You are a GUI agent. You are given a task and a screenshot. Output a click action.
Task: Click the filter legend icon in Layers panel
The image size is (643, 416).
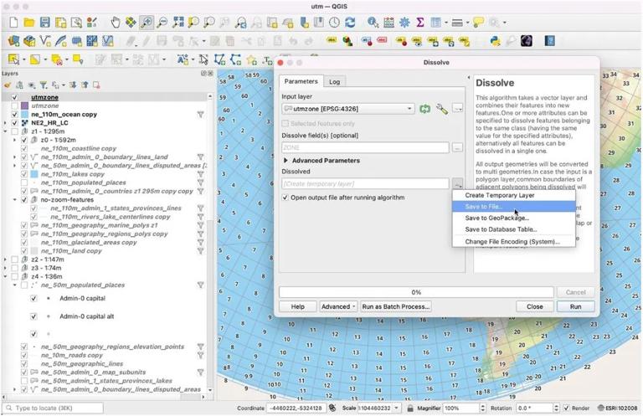point(43,85)
